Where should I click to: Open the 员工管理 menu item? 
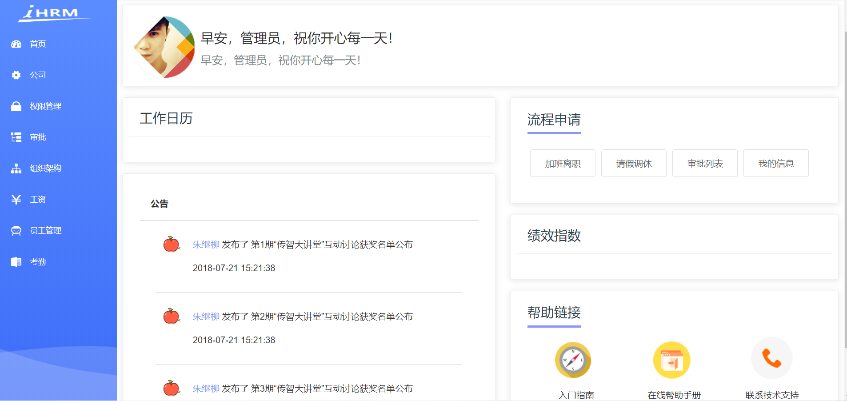[x=45, y=231]
